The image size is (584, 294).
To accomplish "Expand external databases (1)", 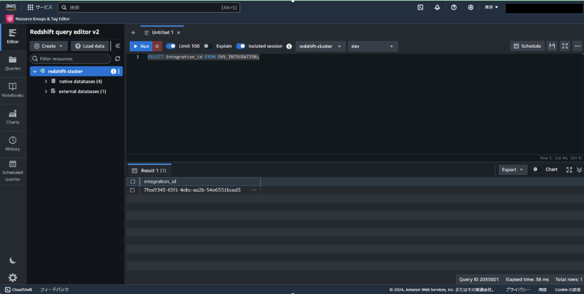I will tap(46, 91).
